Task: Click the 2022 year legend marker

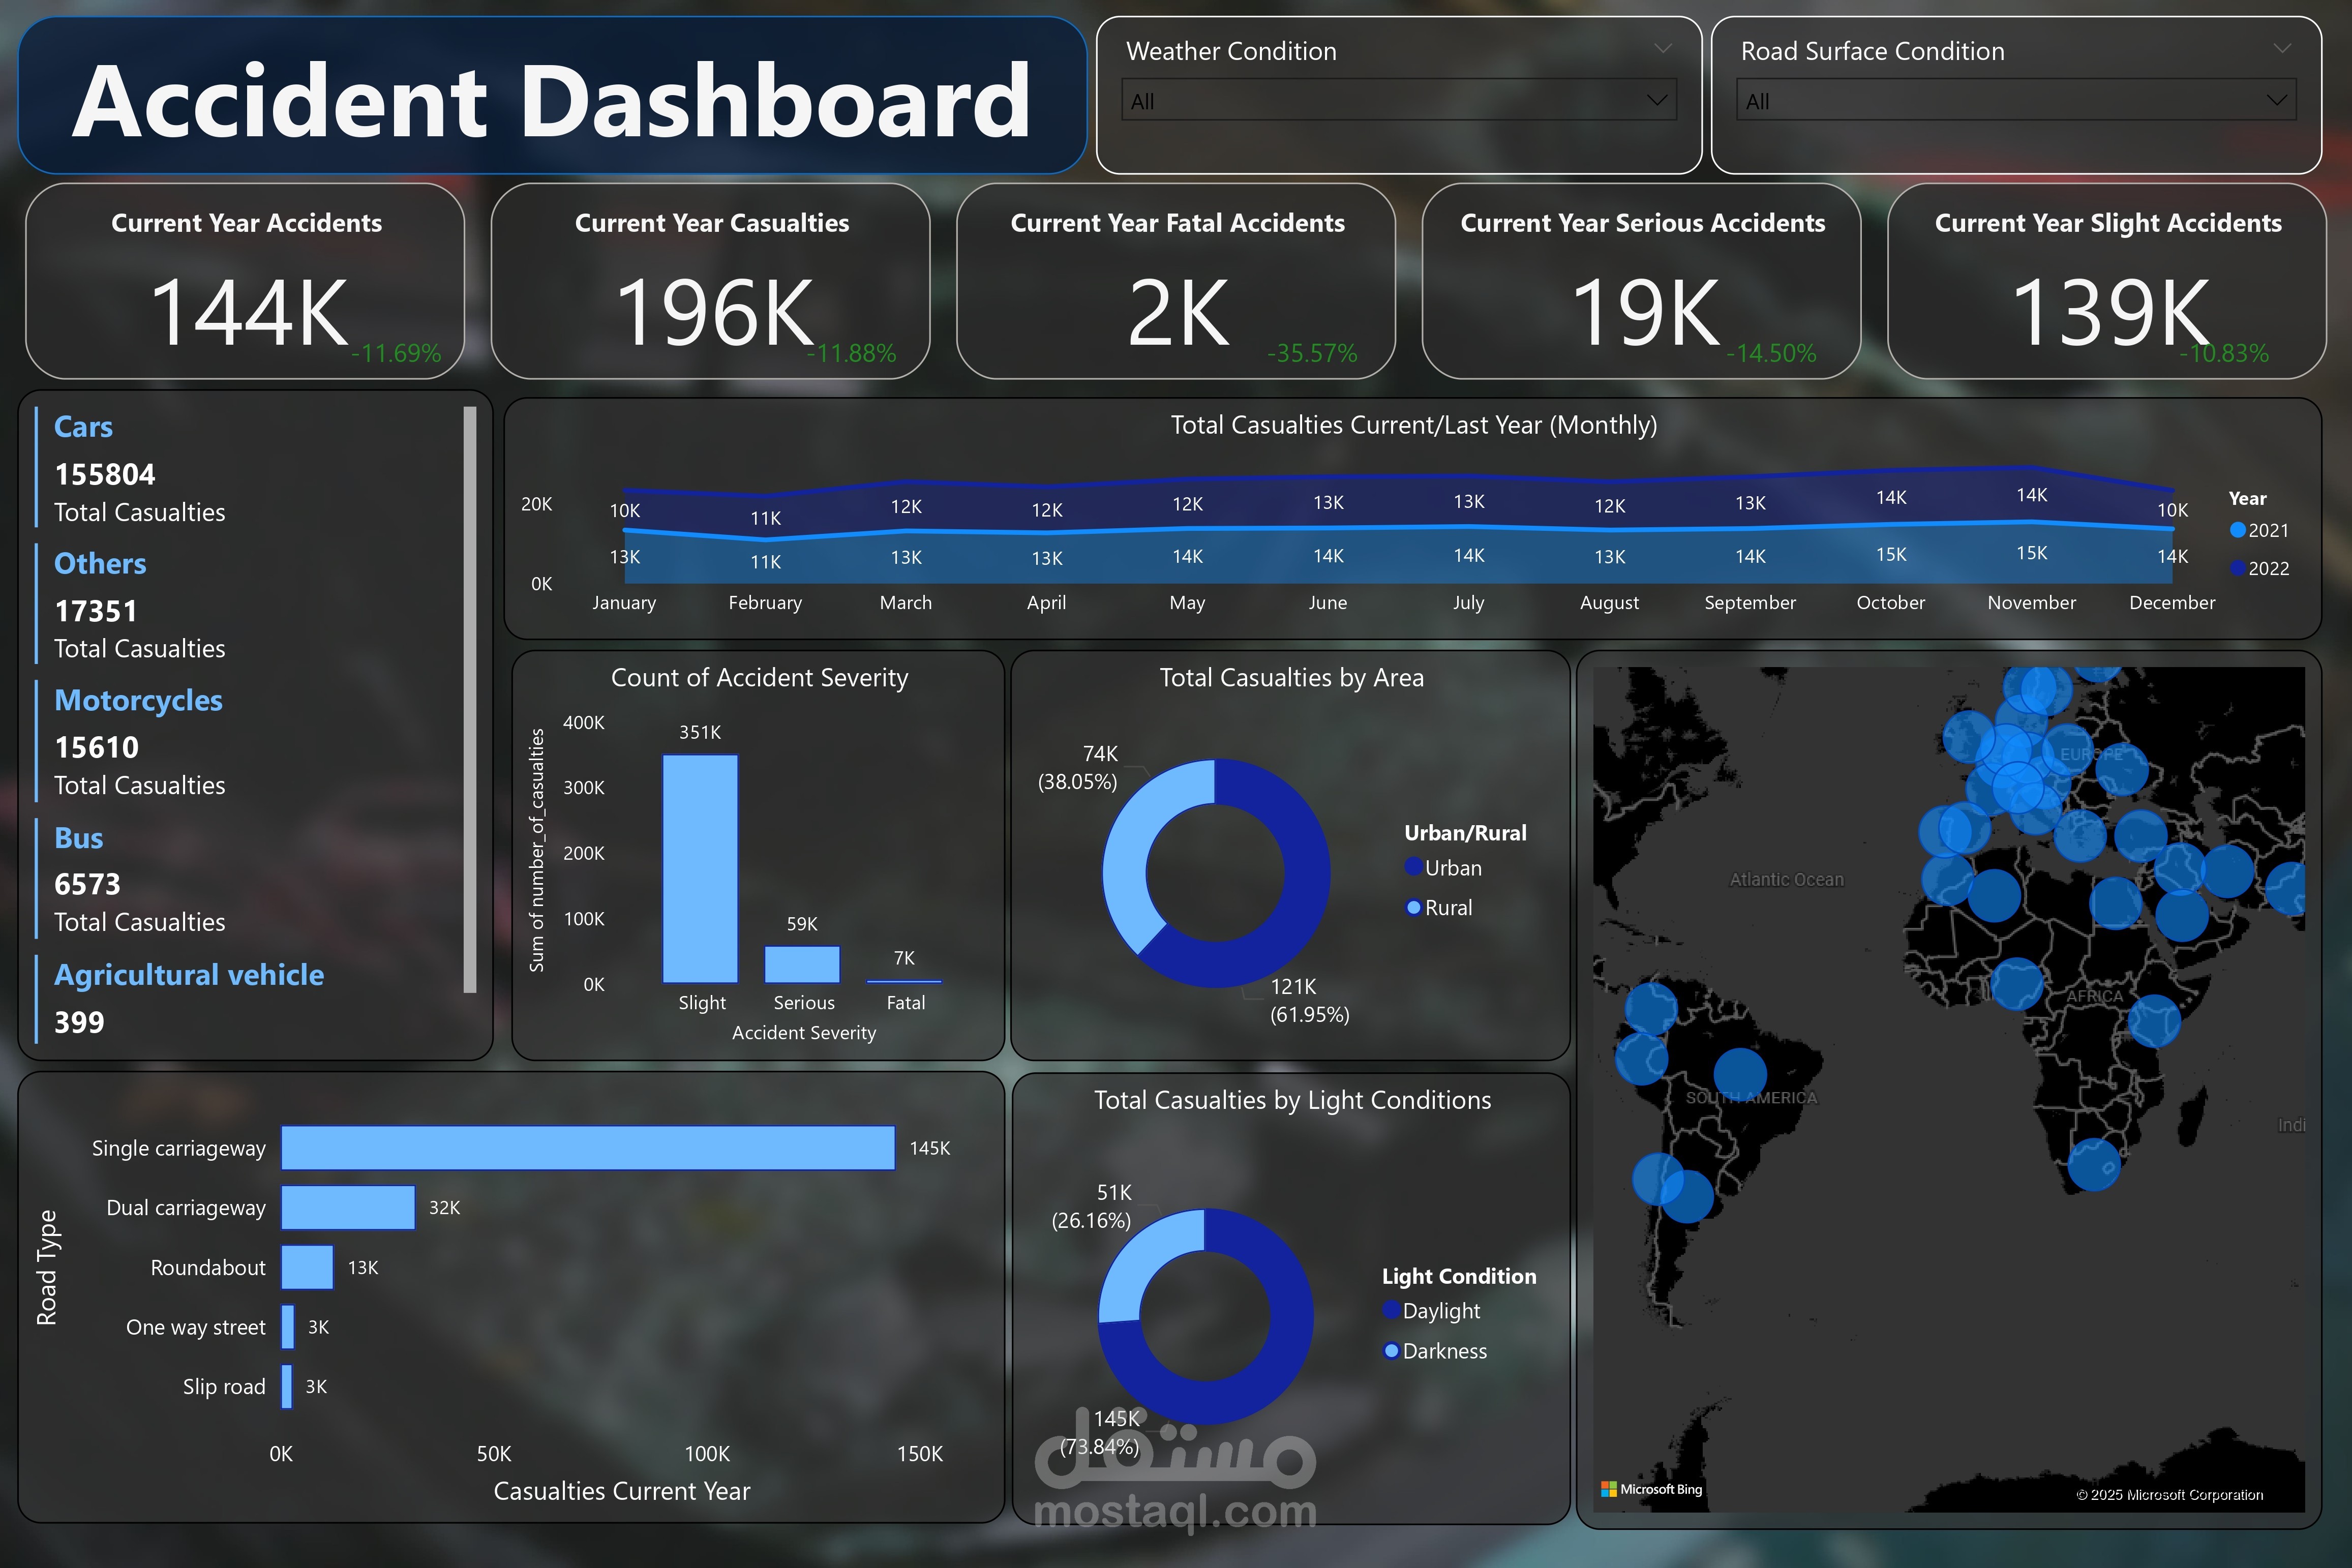Action: coord(2238,568)
